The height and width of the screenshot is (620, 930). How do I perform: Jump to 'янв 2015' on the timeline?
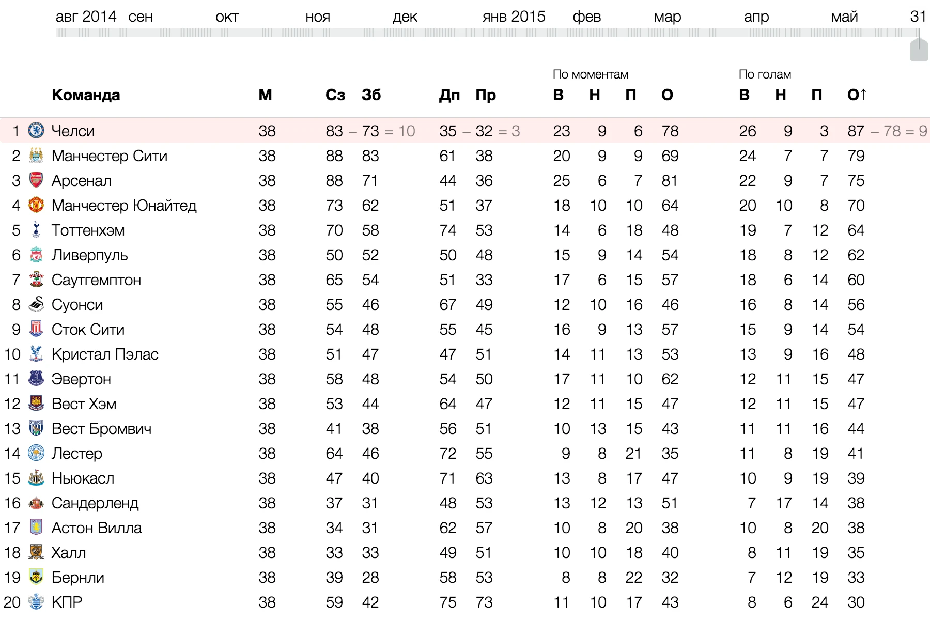[514, 17]
